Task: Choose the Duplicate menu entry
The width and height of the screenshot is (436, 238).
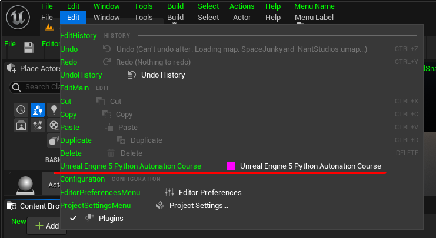Action: tap(242, 140)
